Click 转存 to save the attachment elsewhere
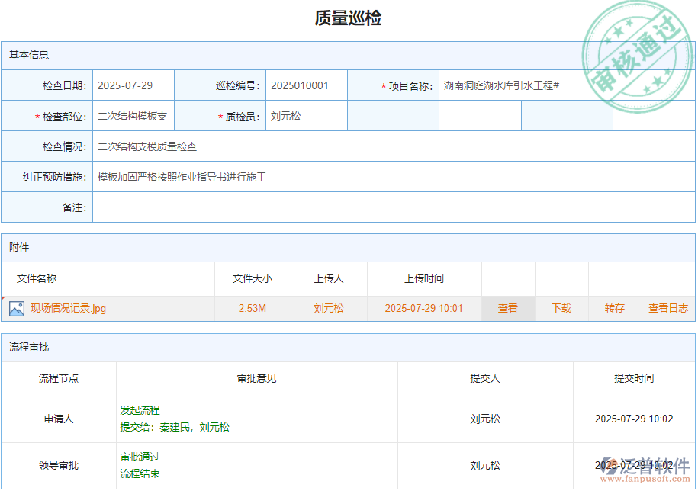Screen dimensions: 698x491 click(x=614, y=308)
